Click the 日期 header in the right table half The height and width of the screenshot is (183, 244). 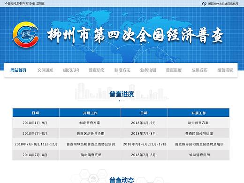[x=144, y=113]
